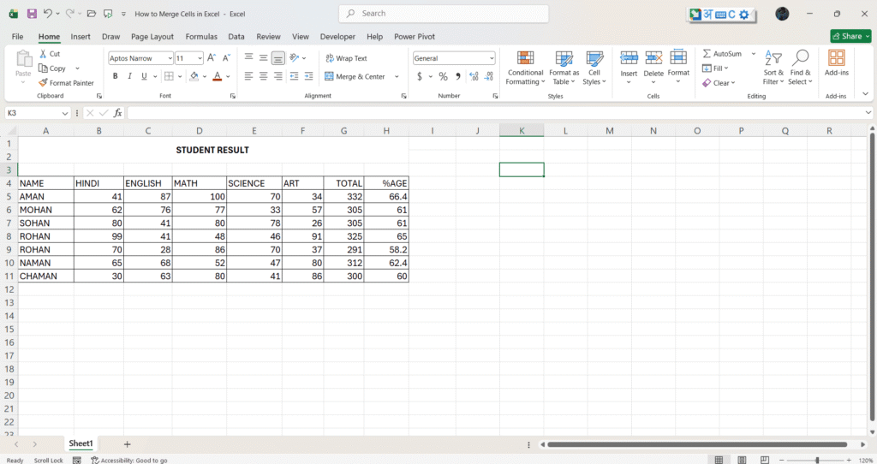Expand the Name Box dropdown
877x464 pixels.
tap(65, 113)
